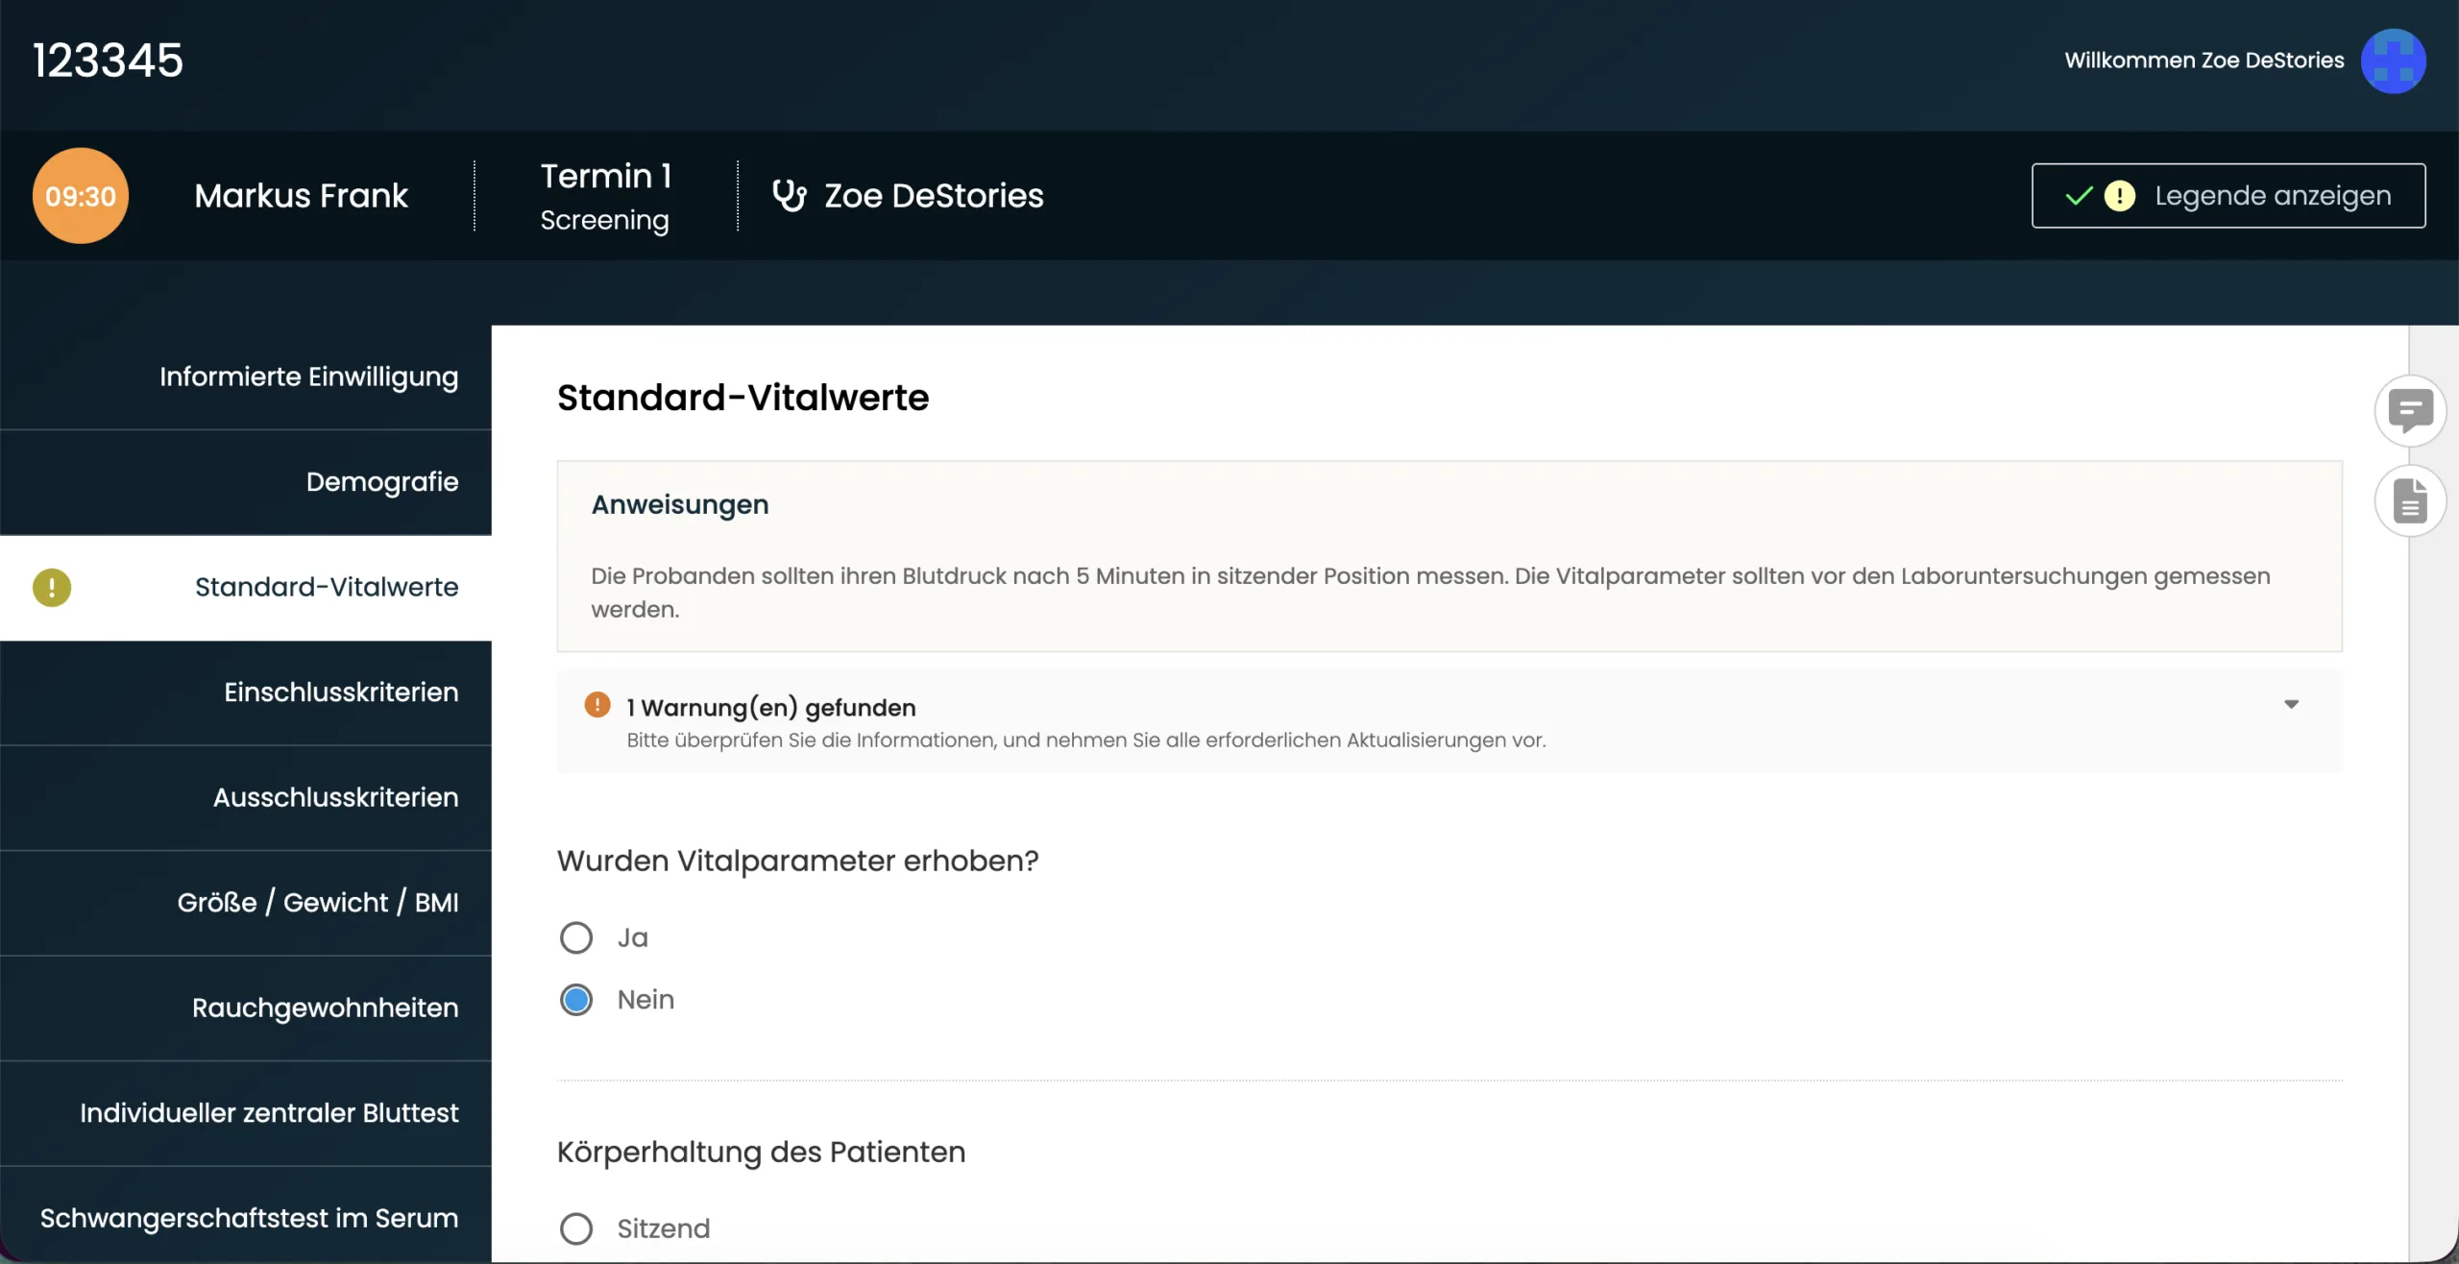
Task: Expand the warnings dropdown arrow
Action: 2291,705
